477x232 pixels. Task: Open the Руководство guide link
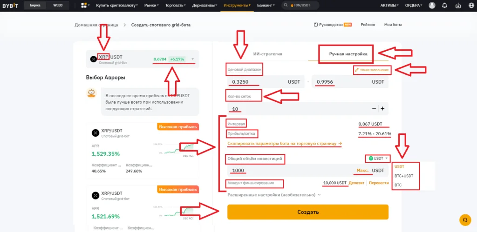(333, 25)
